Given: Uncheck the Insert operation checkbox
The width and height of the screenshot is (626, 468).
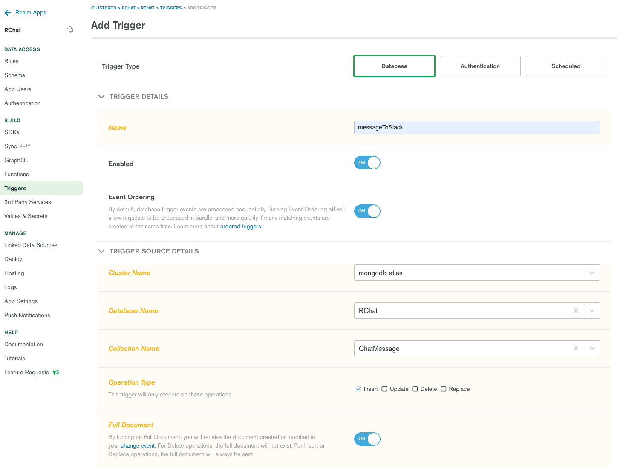Looking at the screenshot, I should click(x=358, y=389).
